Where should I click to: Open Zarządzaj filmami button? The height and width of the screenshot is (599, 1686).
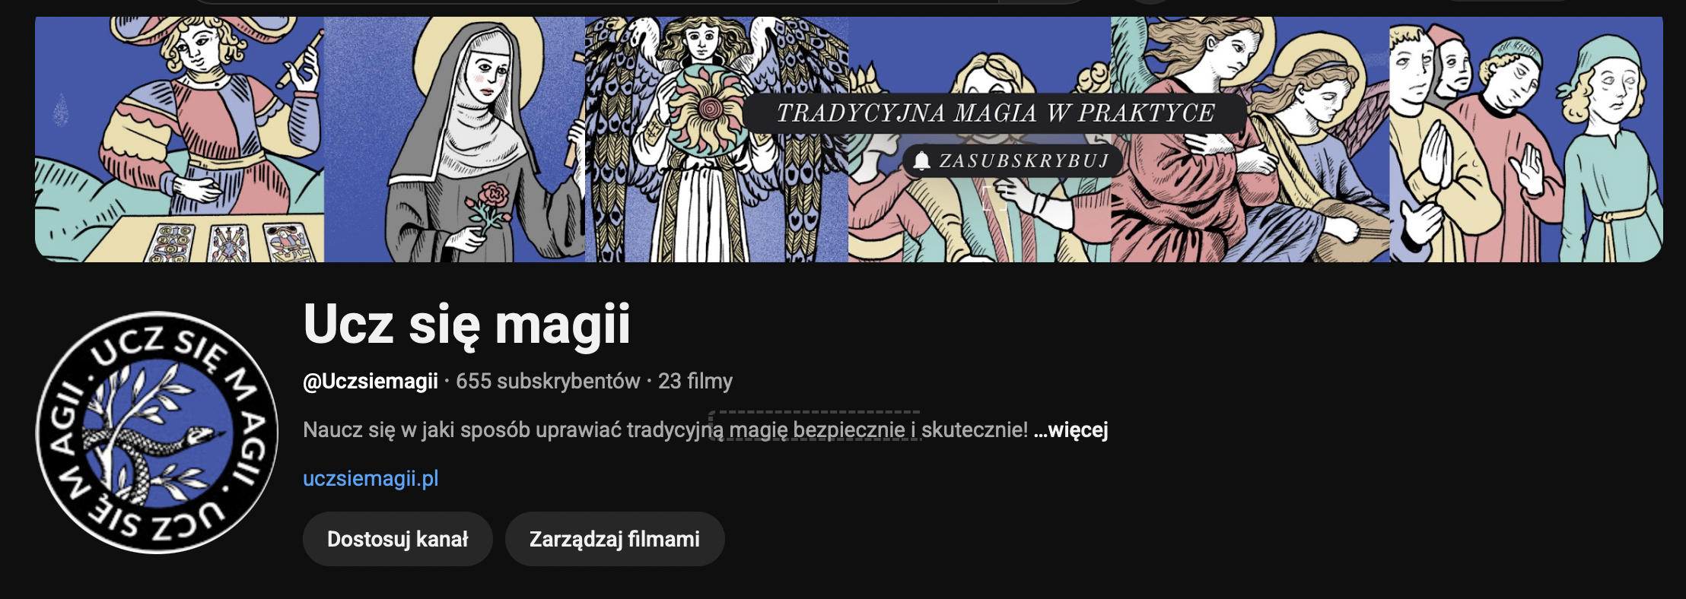(615, 539)
